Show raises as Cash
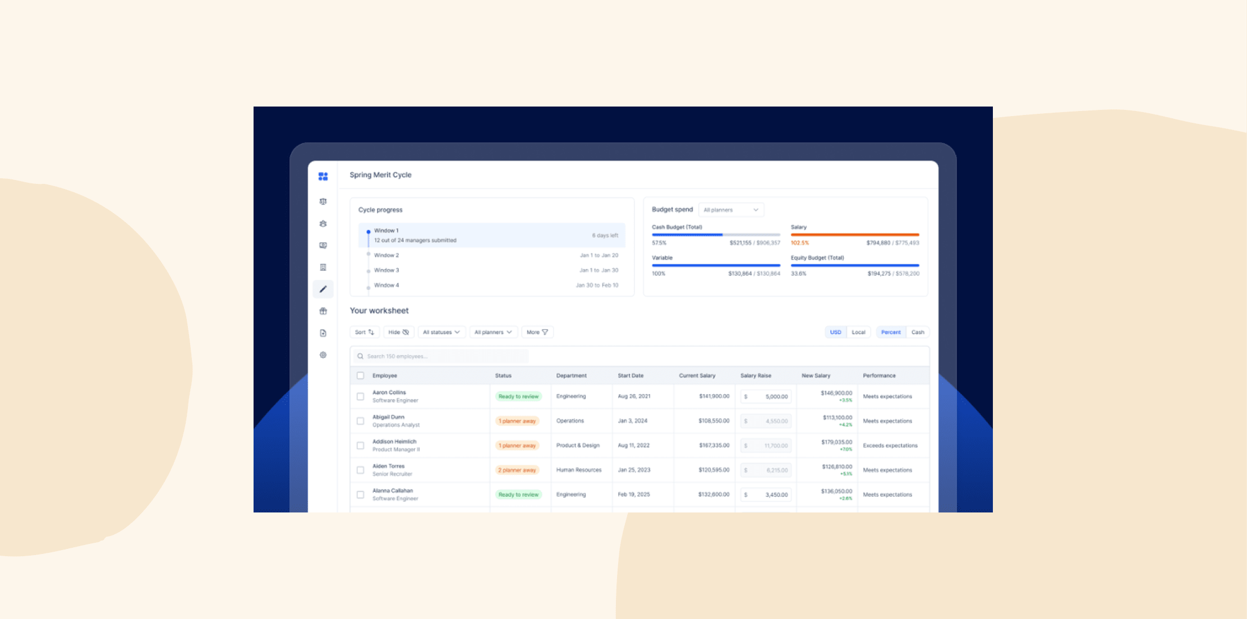This screenshot has height=619, width=1247. (918, 332)
